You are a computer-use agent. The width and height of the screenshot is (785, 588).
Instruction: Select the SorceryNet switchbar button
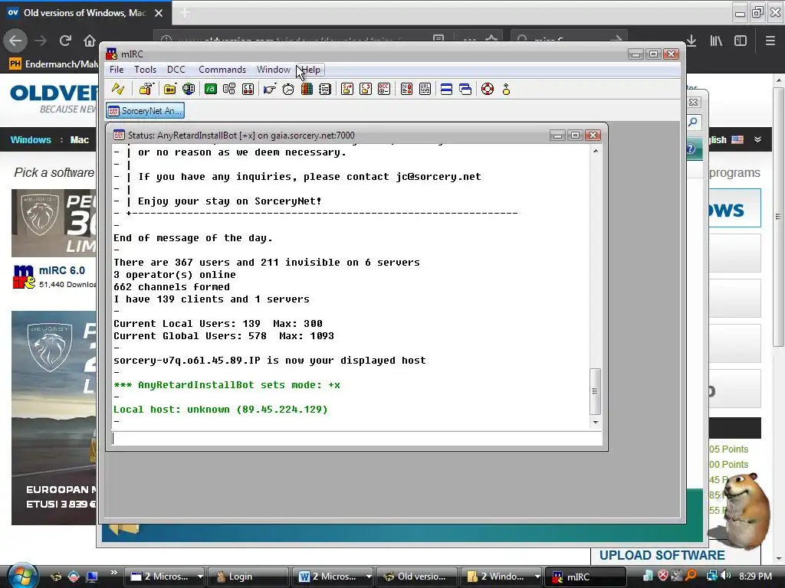point(145,110)
